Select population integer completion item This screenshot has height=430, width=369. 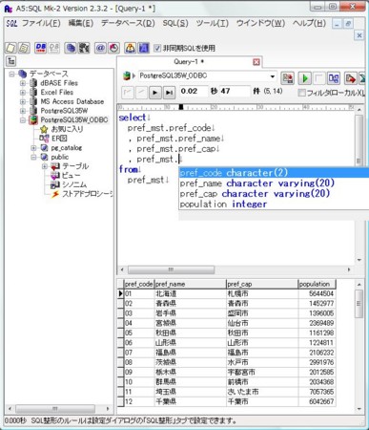pos(274,204)
